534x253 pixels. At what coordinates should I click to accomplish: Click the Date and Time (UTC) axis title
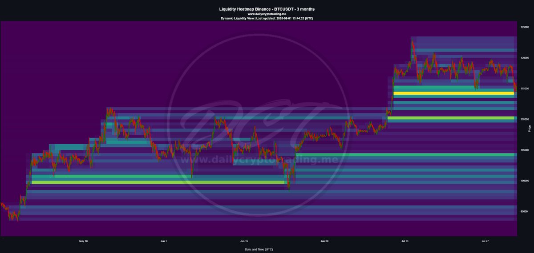point(259,249)
